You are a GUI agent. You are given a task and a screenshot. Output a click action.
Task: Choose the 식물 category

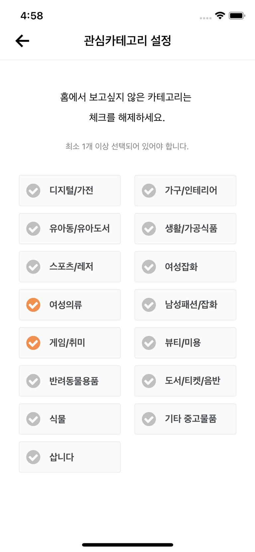pyautogui.click(x=70, y=419)
